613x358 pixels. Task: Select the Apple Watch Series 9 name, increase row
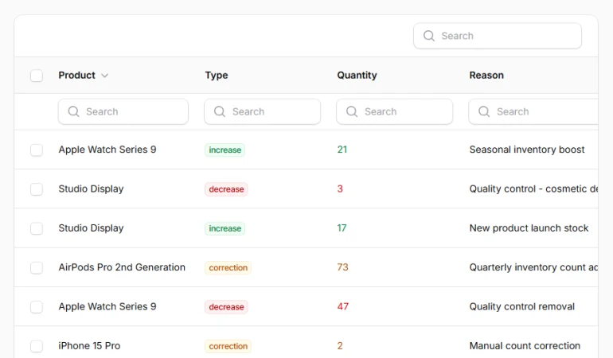click(x=107, y=150)
